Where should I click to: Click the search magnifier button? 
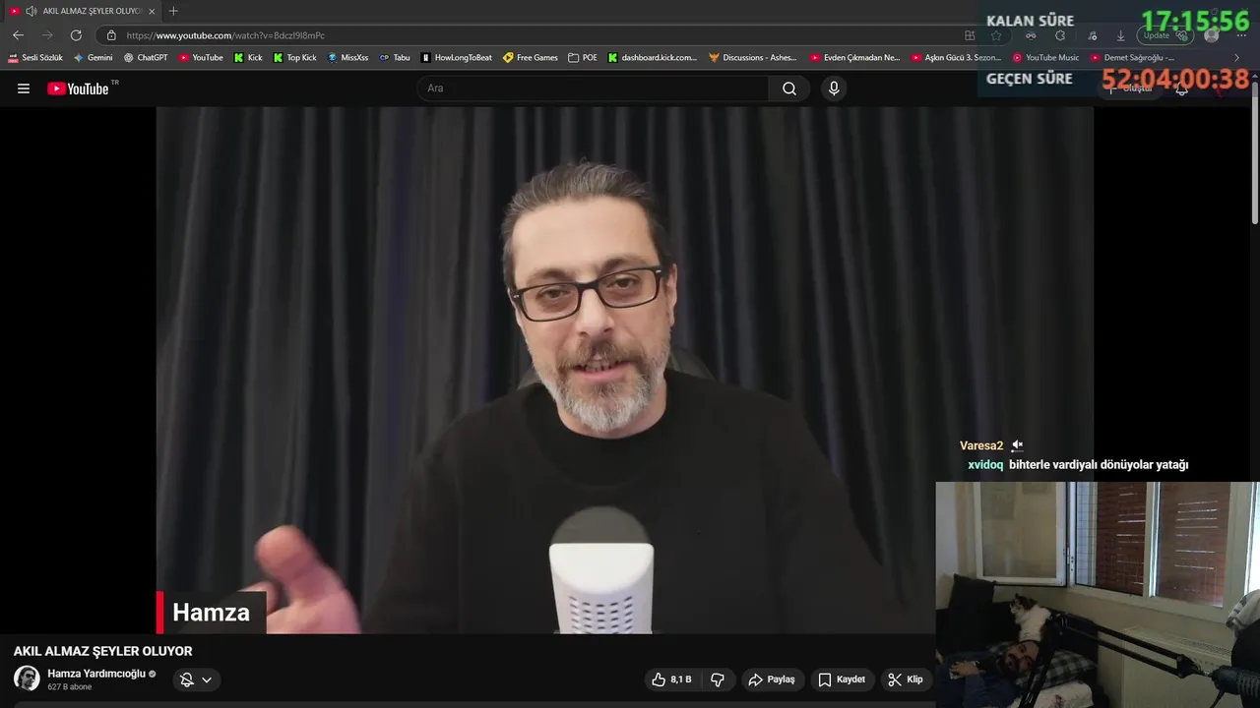(x=789, y=88)
